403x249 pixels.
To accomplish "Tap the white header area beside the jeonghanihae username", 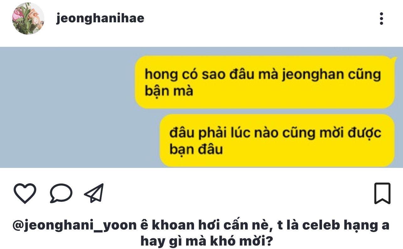I will [257, 19].
